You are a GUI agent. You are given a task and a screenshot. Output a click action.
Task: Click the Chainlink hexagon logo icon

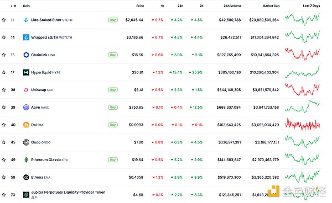point(26,55)
